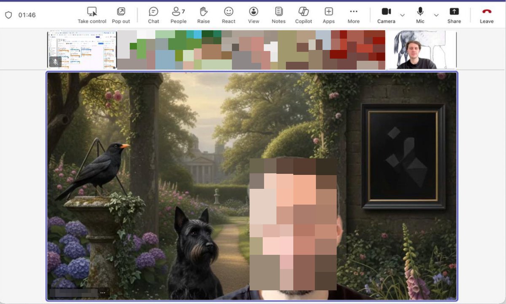Click the main speaker video tile
506x304 pixels.
coord(252,186)
